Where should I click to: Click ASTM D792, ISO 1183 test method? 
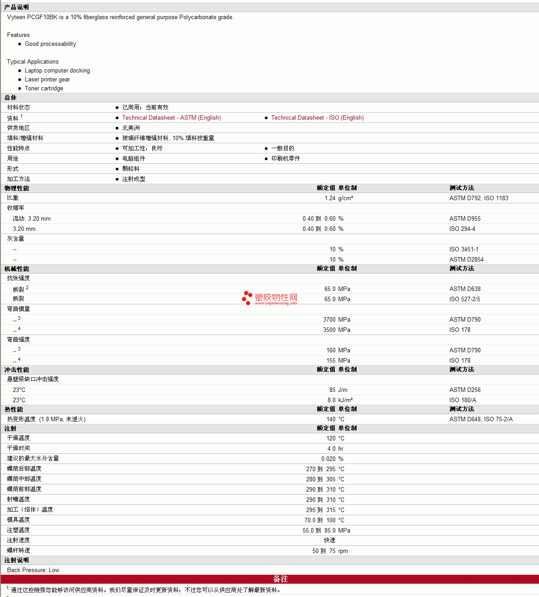tap(479, 198)
